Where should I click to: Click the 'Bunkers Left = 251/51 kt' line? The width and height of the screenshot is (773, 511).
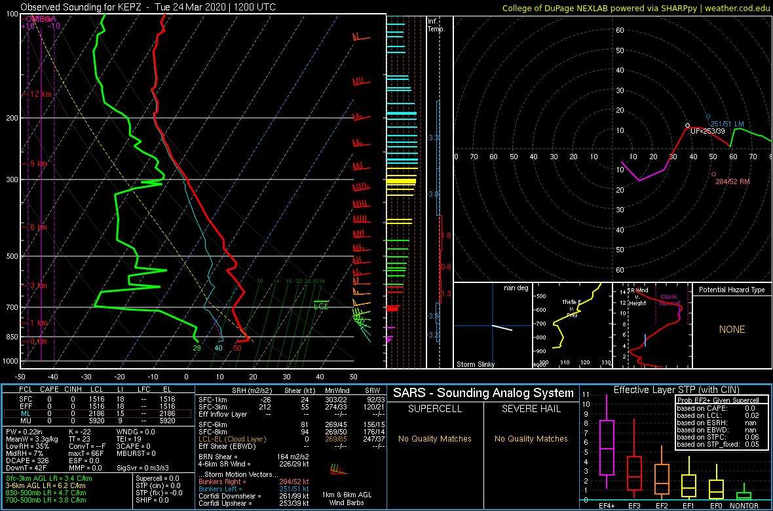coord(254,489)
